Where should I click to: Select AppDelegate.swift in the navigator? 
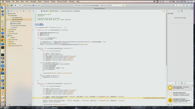(17, 17)
